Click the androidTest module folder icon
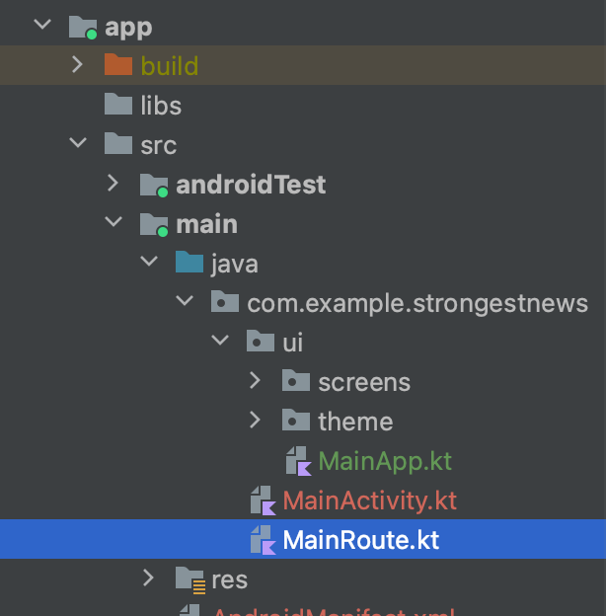The image size is (606, 616). click(x=154, y=185)
